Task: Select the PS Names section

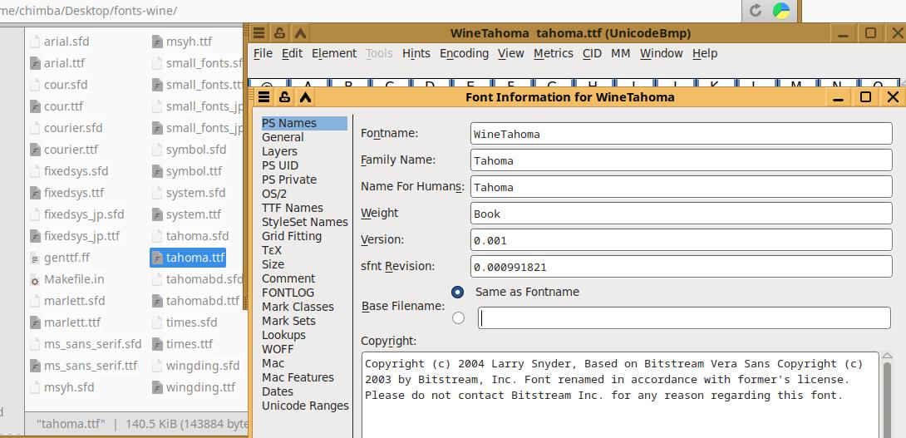Action: [x=304, y=123]
